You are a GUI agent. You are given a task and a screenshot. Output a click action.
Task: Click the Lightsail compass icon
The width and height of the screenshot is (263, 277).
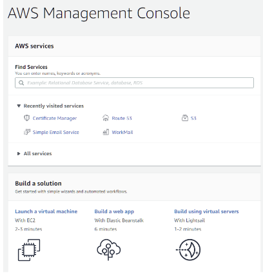(x=188, y=250)
